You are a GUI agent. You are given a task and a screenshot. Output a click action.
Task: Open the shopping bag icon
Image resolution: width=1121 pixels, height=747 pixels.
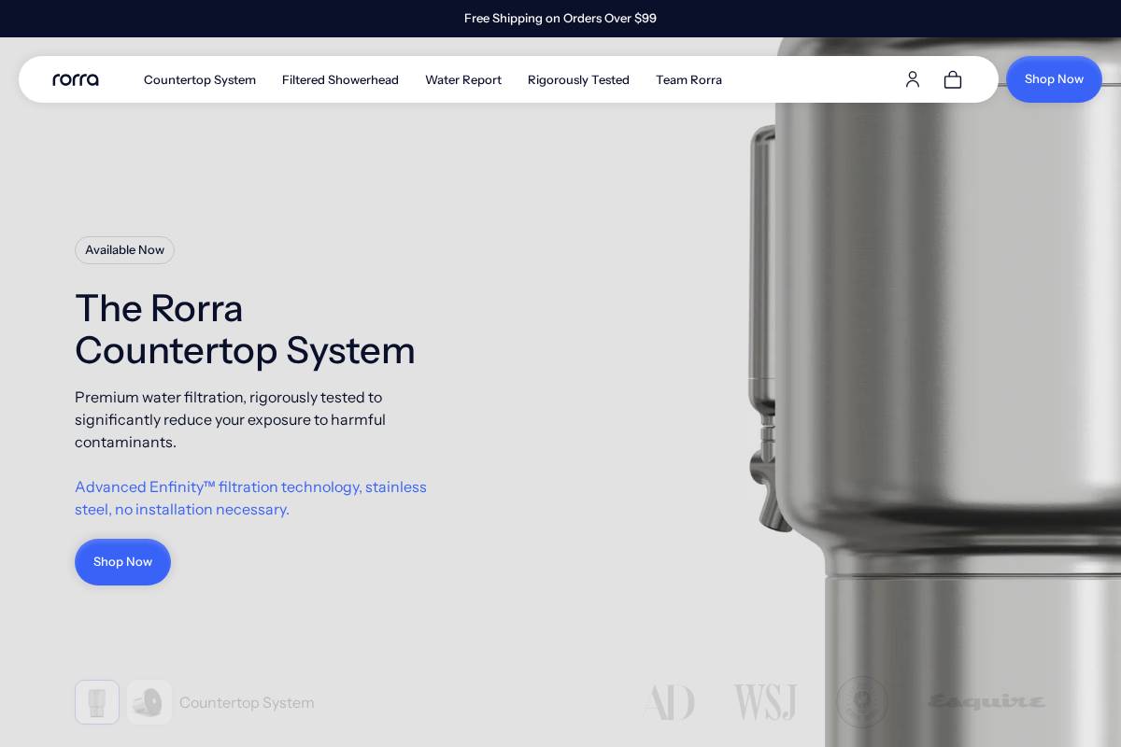(953, 79)
